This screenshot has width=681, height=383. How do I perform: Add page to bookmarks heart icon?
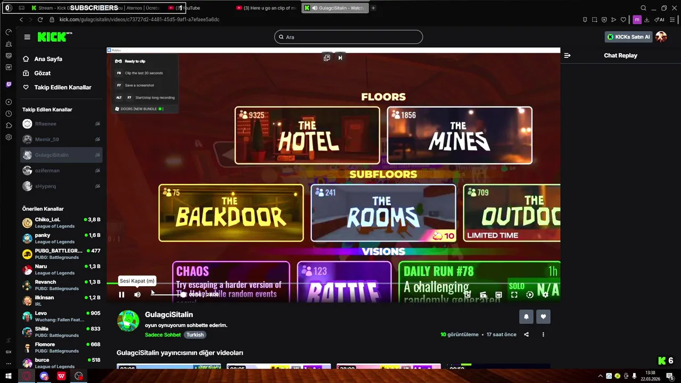623,20
